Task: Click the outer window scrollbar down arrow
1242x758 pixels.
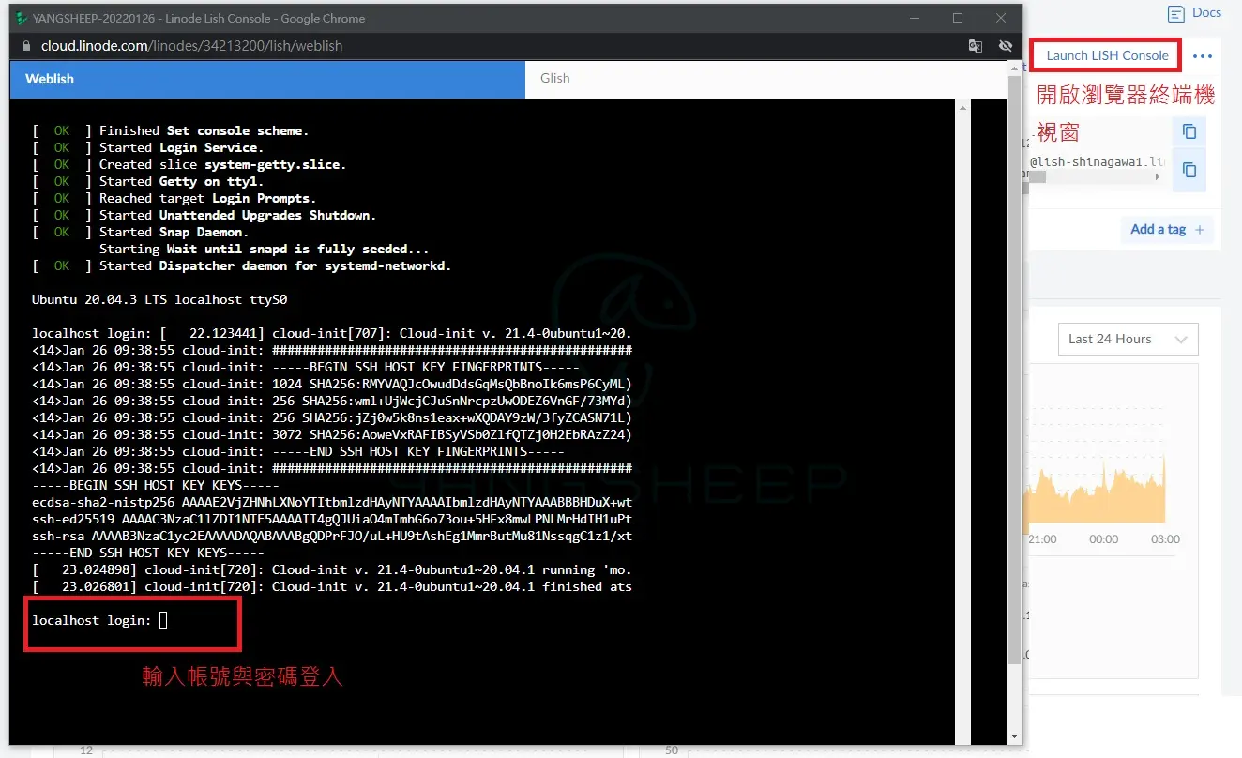Action: (x=1014, y=738)
